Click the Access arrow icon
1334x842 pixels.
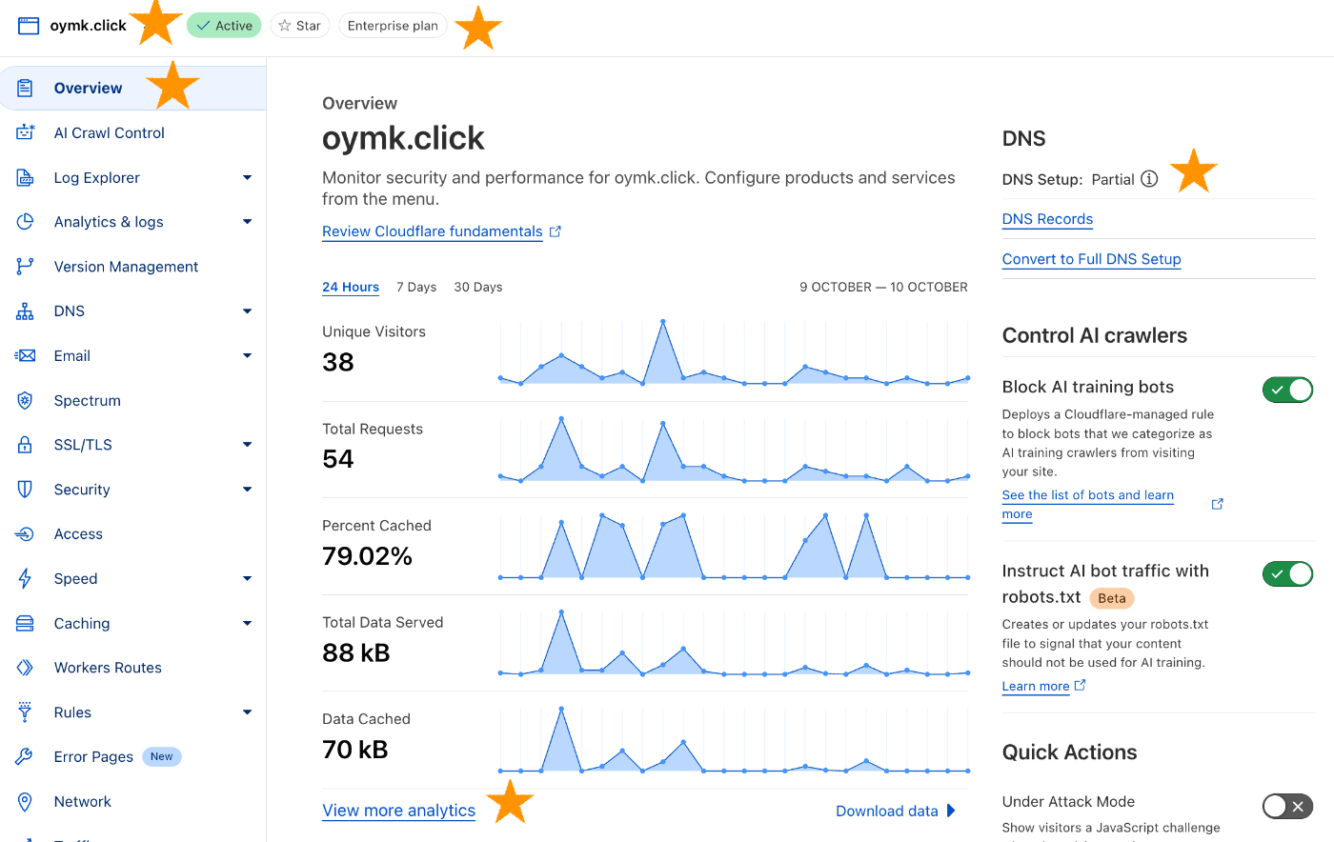(x=26, y=534)
